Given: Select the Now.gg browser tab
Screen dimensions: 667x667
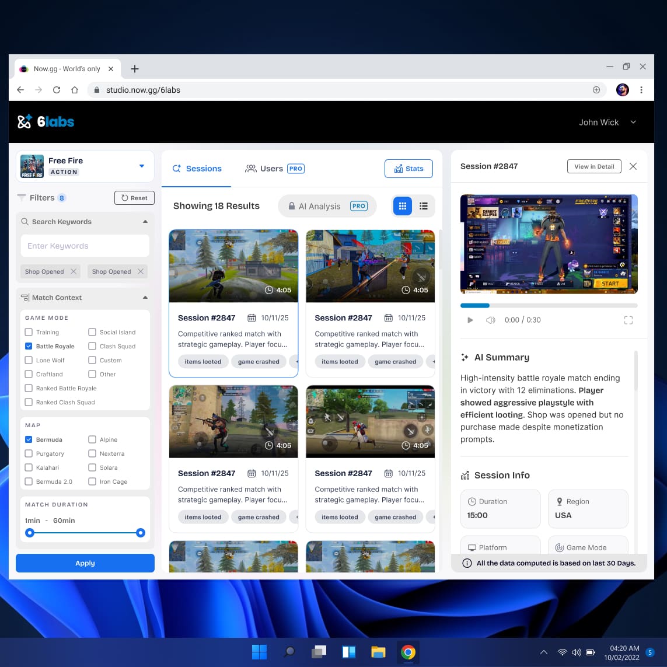Looking at the screenshot, I should (x=68, y=69).
